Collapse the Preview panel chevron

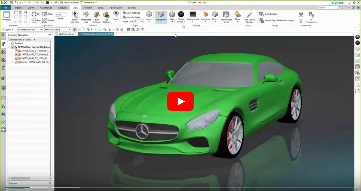50,183
